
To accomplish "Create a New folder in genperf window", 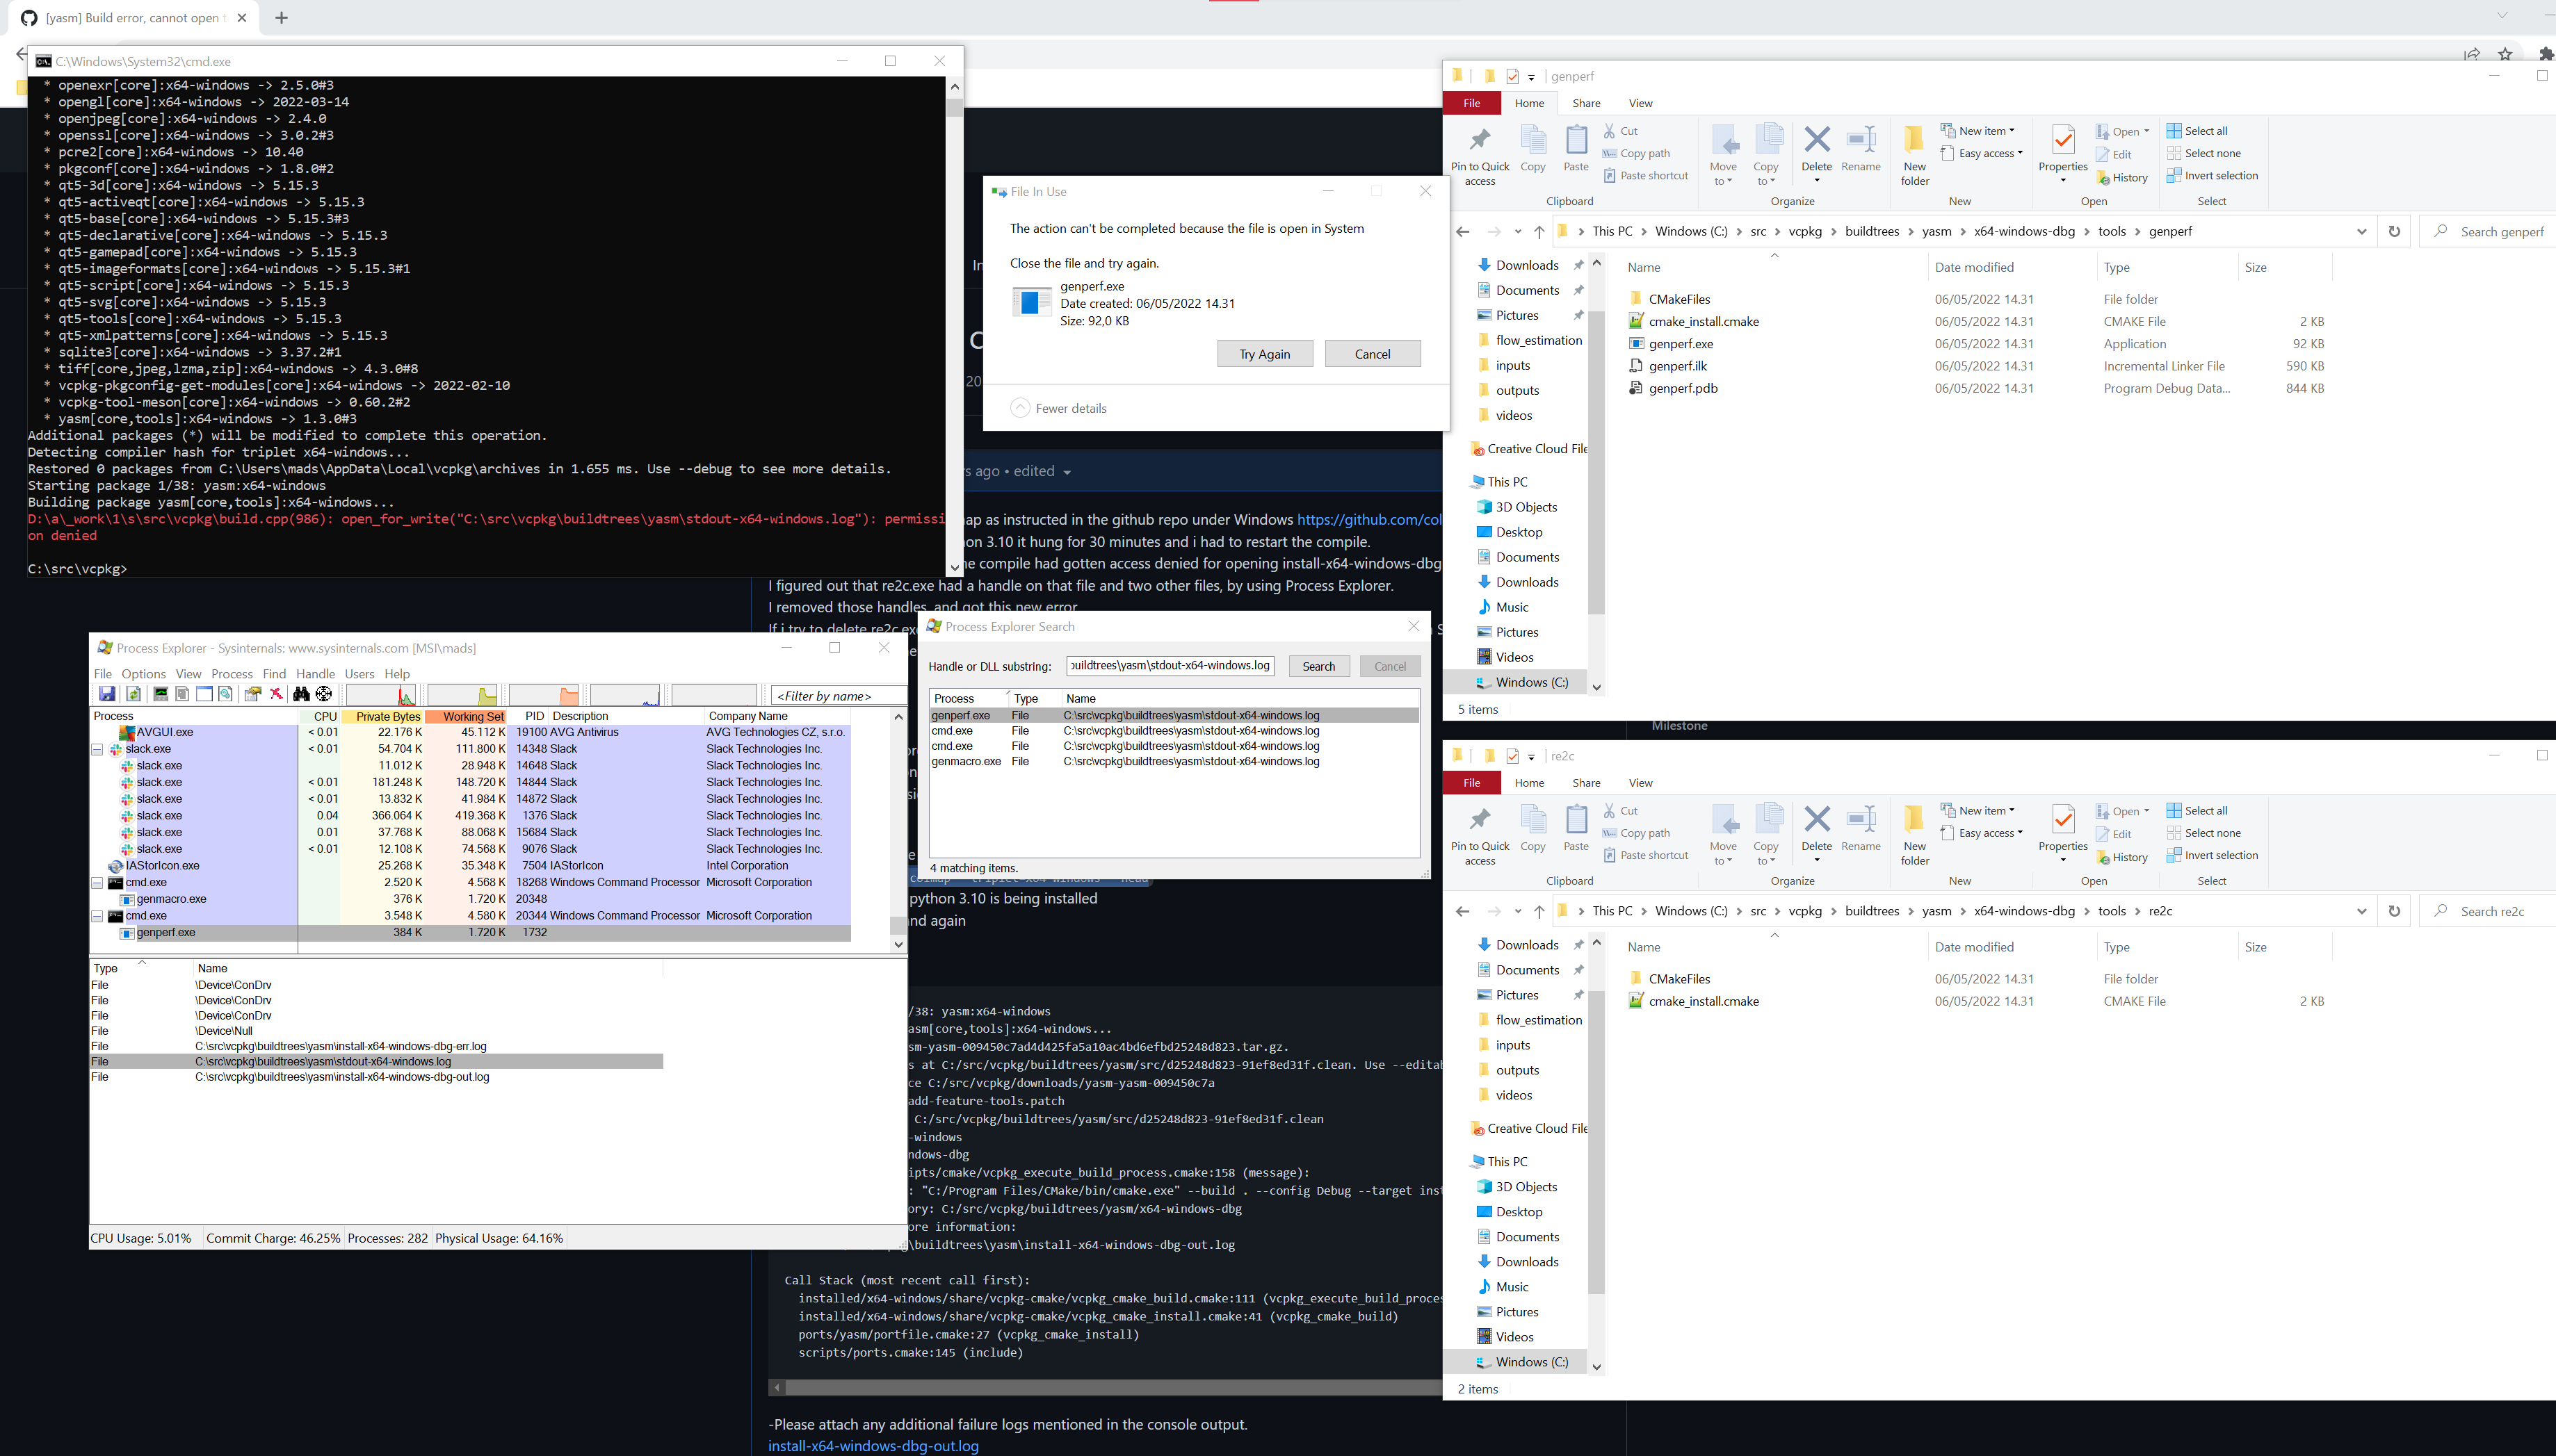I will [x=1913, y=153].
